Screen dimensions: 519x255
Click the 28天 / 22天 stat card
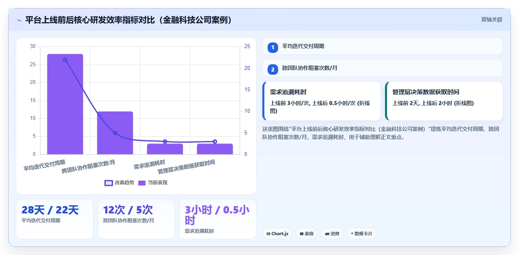pyautogui.click(x=55, y=219)
